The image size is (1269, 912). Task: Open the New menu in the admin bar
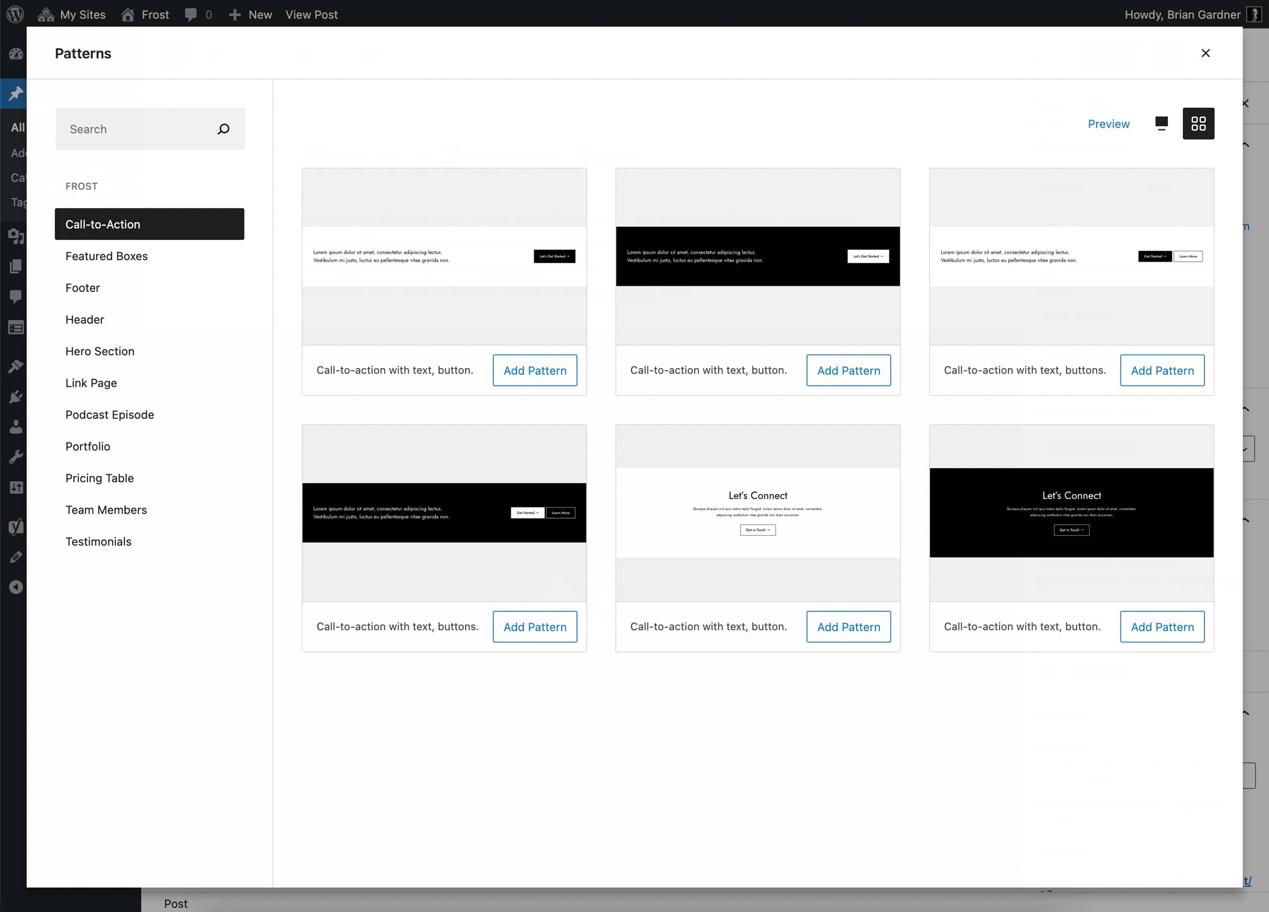(250, 14)
